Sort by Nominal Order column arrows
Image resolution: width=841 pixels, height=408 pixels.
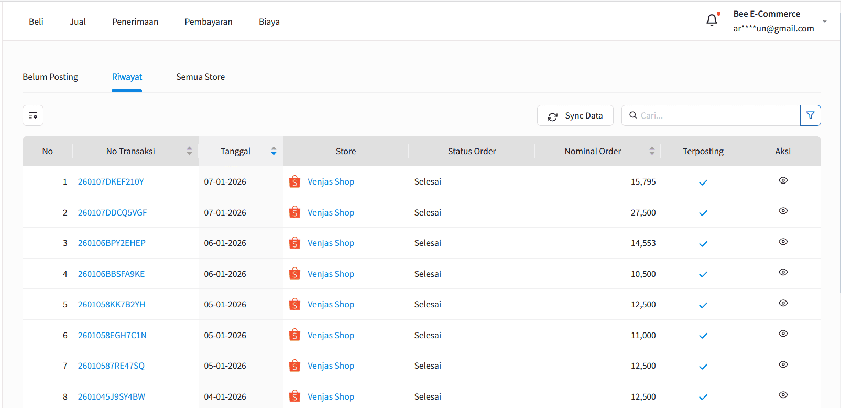652,151
